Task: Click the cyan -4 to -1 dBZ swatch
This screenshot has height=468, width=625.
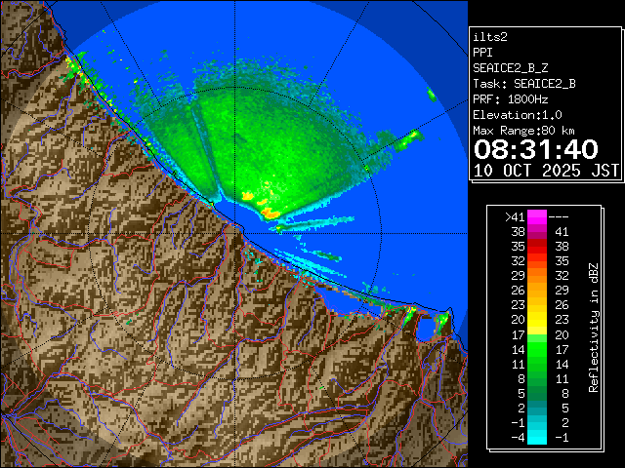Action: pyautogui.click(x=536, y=436)
